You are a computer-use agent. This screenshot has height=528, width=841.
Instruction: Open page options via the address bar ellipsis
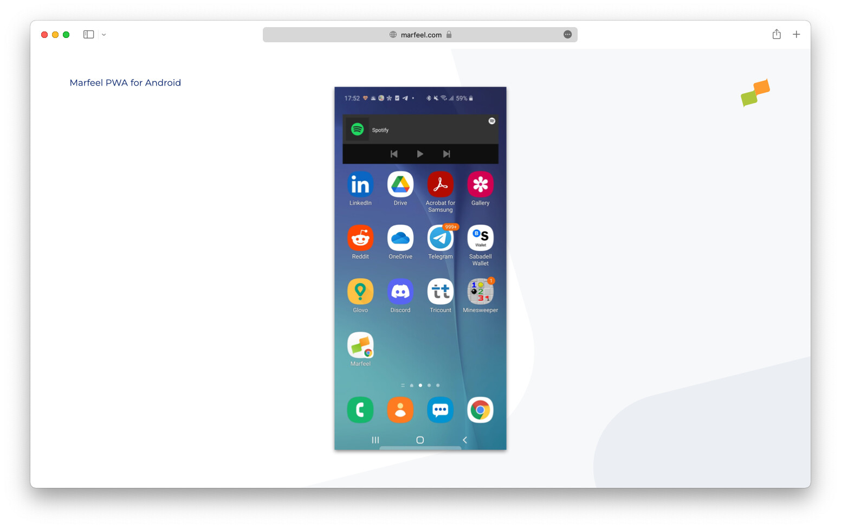tap(567, 34)
